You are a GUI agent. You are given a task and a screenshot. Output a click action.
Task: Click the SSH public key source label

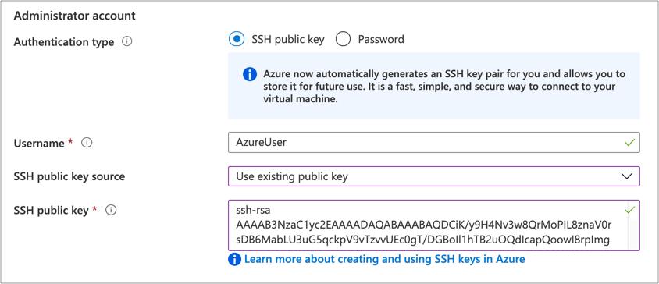tap(69, 176)
